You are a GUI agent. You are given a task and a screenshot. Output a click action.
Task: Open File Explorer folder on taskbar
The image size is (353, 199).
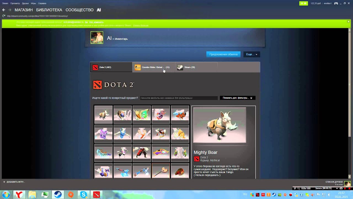click(32, 195)
